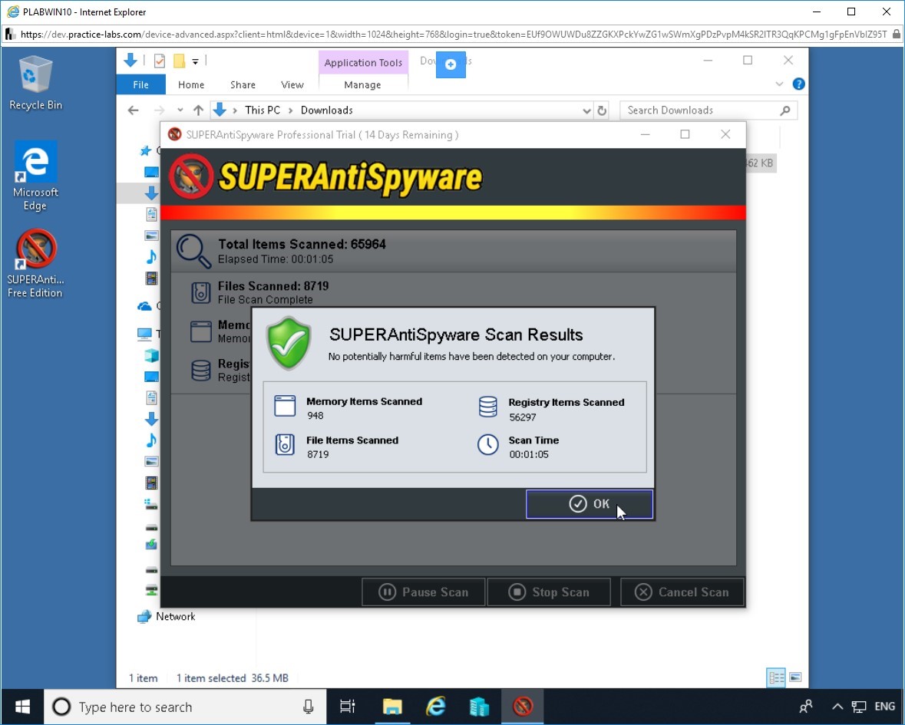
Task: Open the Windows Start menu
Action: 22,707
